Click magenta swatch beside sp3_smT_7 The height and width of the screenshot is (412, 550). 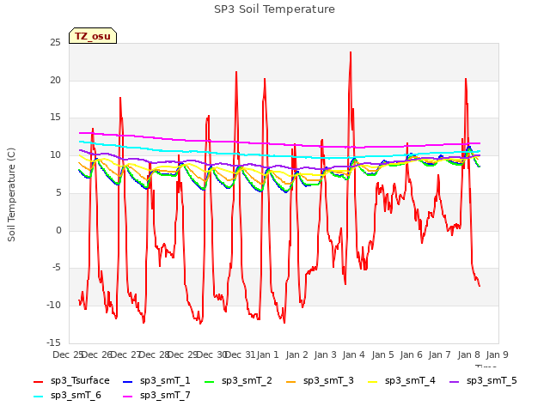coord(128,397)
